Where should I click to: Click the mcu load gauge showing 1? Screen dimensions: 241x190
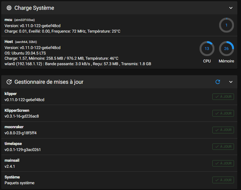pos(226,25)
